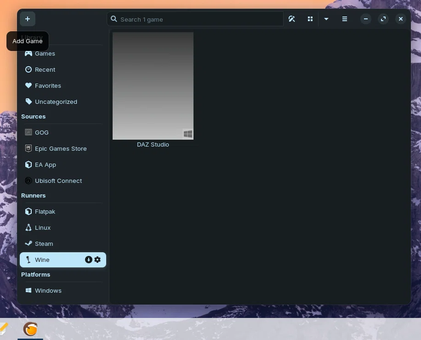This screenshot has width=421, height=340.
Task: Click the Add Game plus button
Action: coord(28,19)
